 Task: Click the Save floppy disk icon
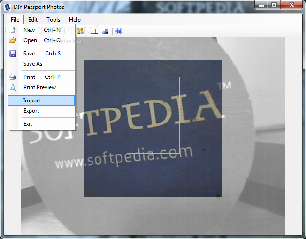(13, 54)
